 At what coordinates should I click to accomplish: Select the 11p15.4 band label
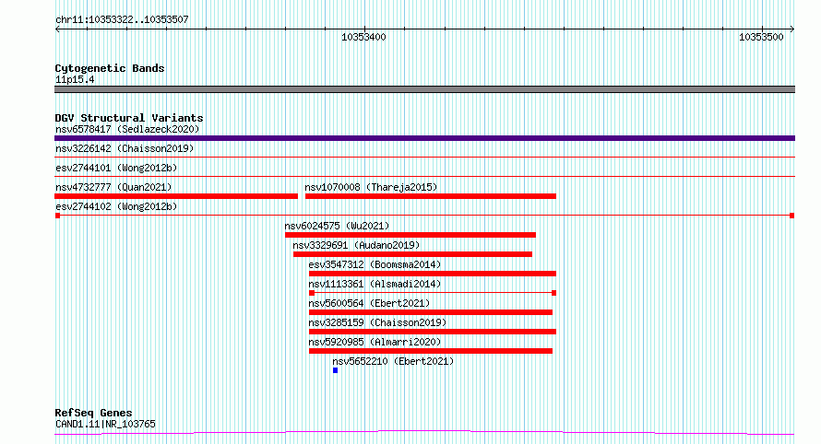75,79
